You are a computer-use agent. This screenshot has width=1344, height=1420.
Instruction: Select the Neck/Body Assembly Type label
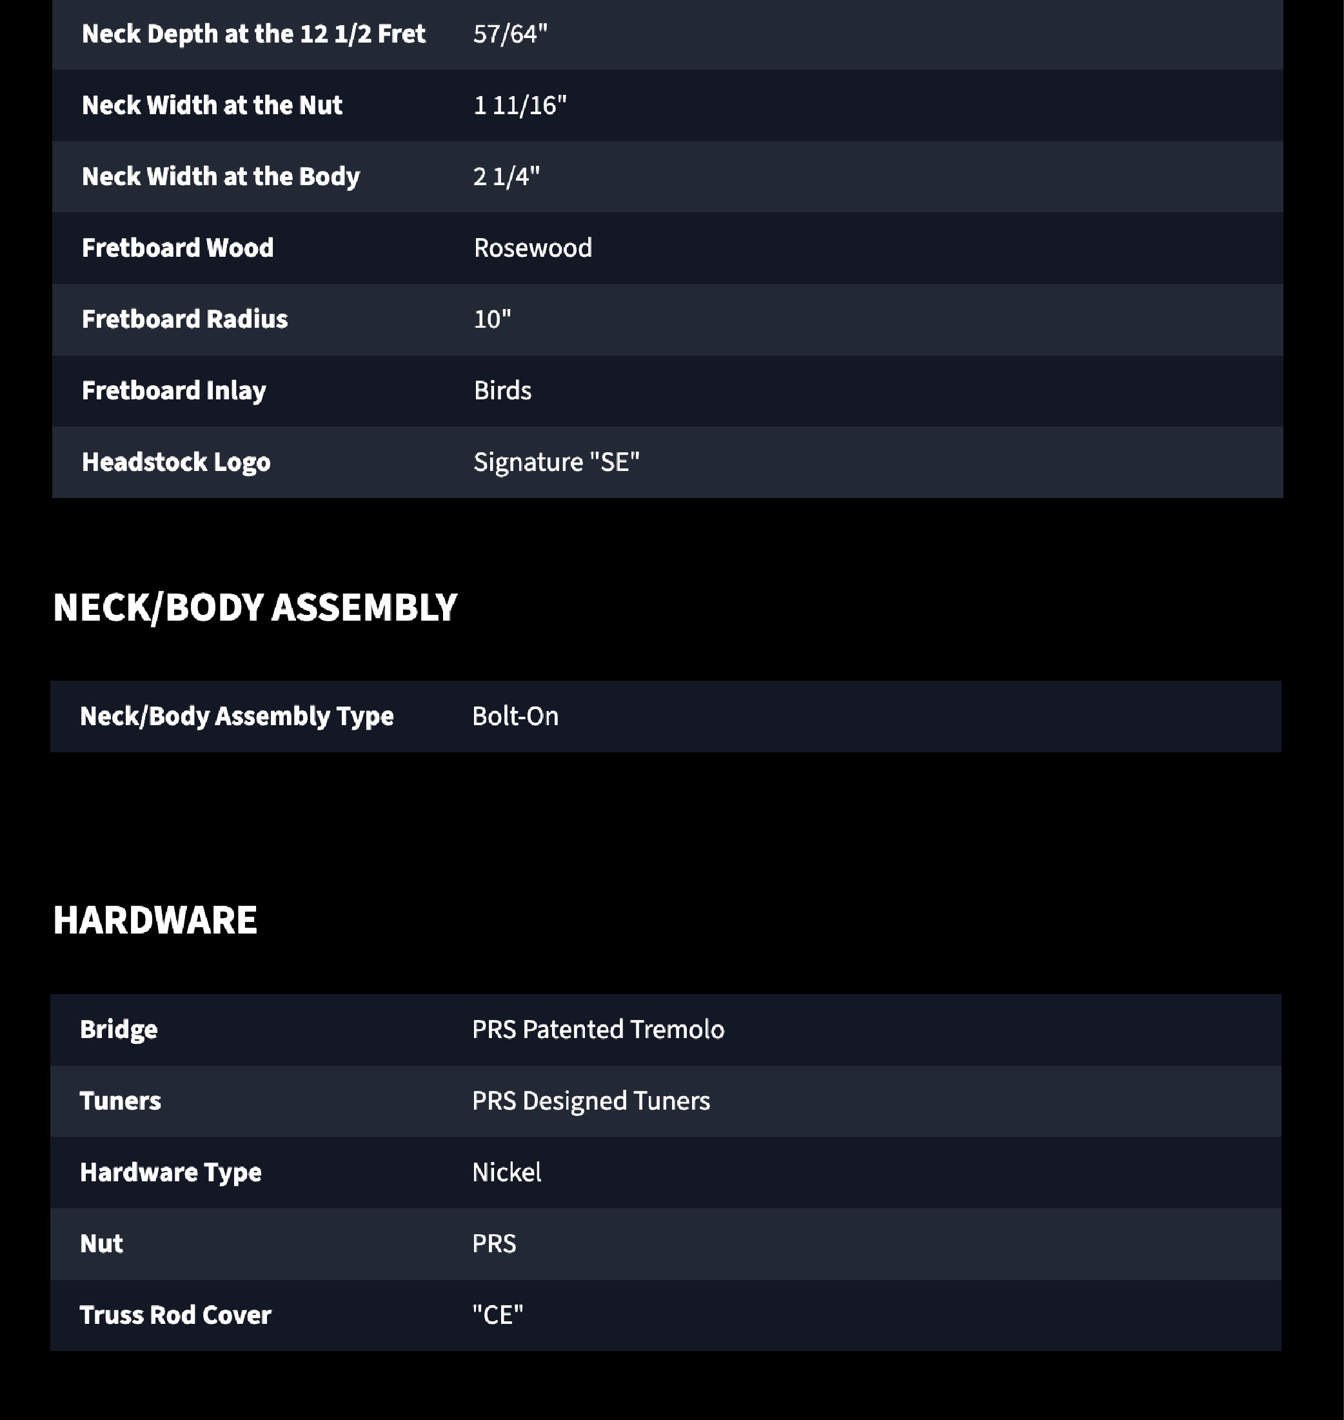point(237,716)
